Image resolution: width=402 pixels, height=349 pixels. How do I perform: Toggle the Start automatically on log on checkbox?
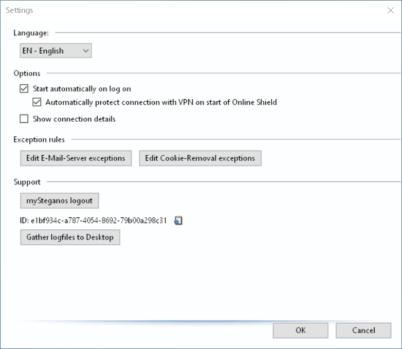coord(24,88)
